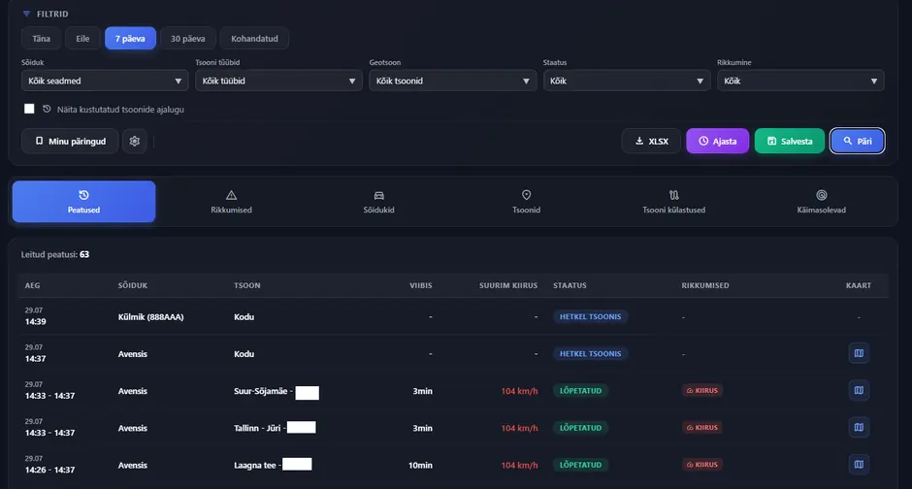Open map for Suur-Sõjamäe stop row
This screenshot has height=489, width=912.
coord(859,391)
